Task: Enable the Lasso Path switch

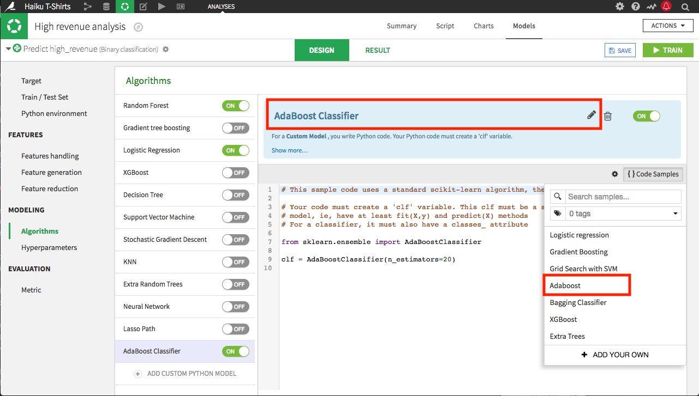Action: pyautogui.click(x=236, y=329)
